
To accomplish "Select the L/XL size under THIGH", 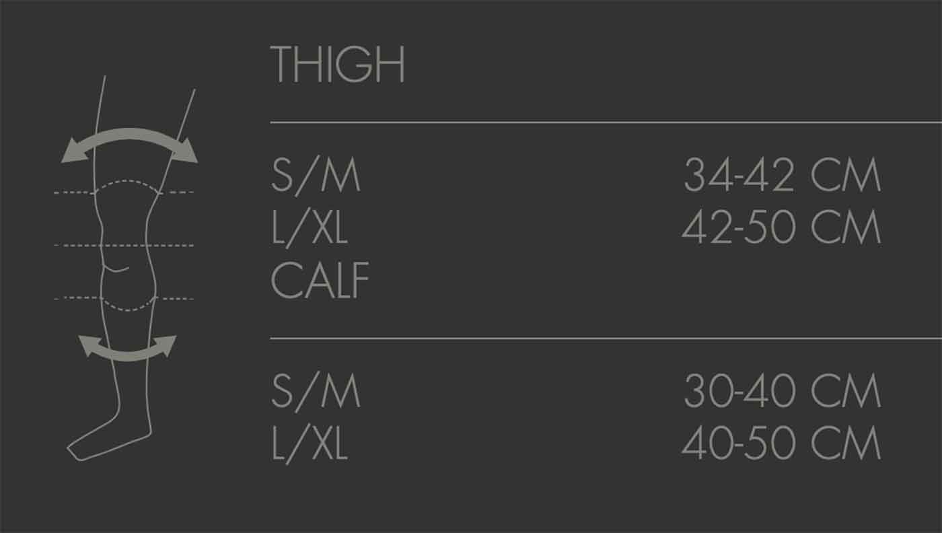I will point(310,229).
